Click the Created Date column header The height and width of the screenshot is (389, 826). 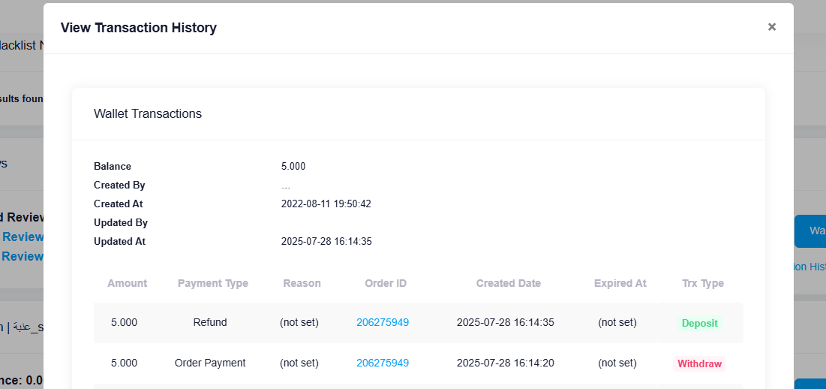pos(509,283)
